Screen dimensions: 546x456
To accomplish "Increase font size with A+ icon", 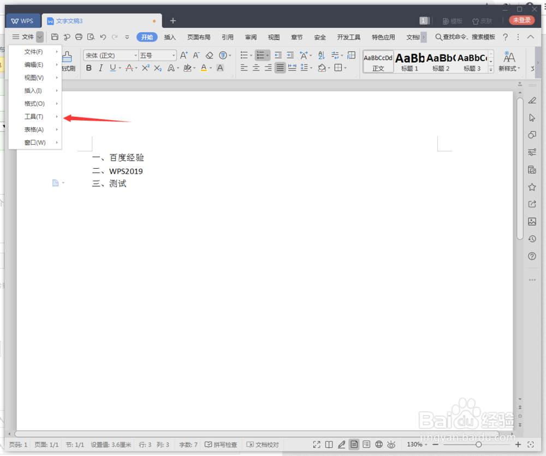I will 184,55.
